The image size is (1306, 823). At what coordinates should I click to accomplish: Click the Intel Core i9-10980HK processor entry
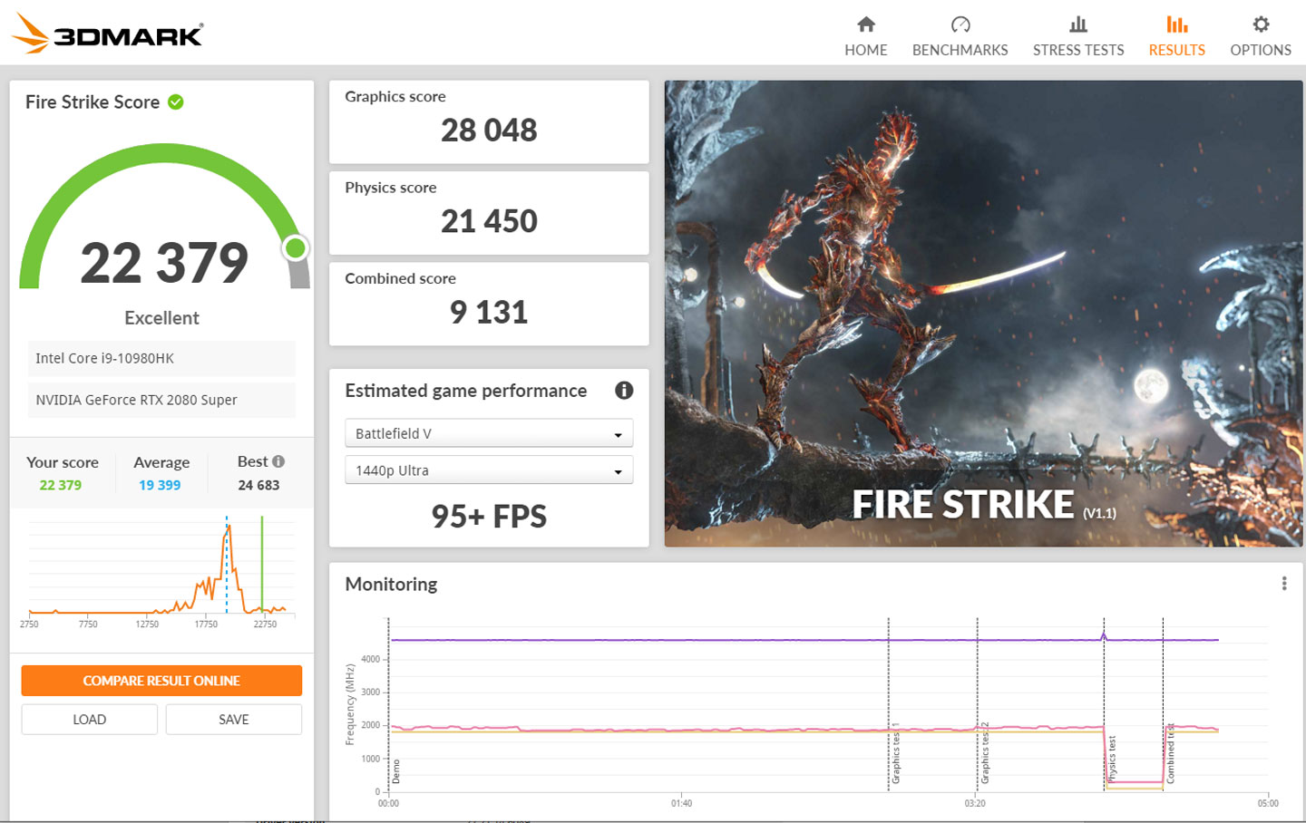click(161, 358)
